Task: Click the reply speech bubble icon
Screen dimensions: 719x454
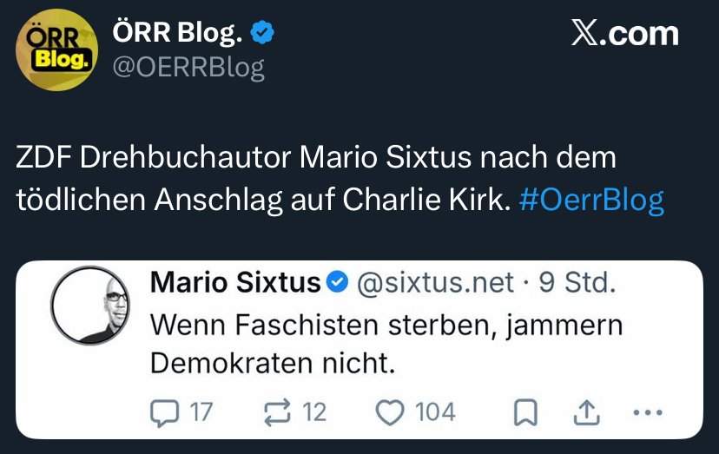Action: pyautogui.click(x=164, y=411)
